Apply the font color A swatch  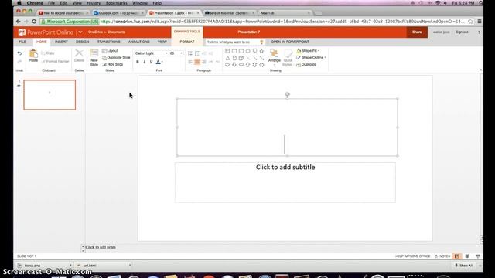pos(158,62)
